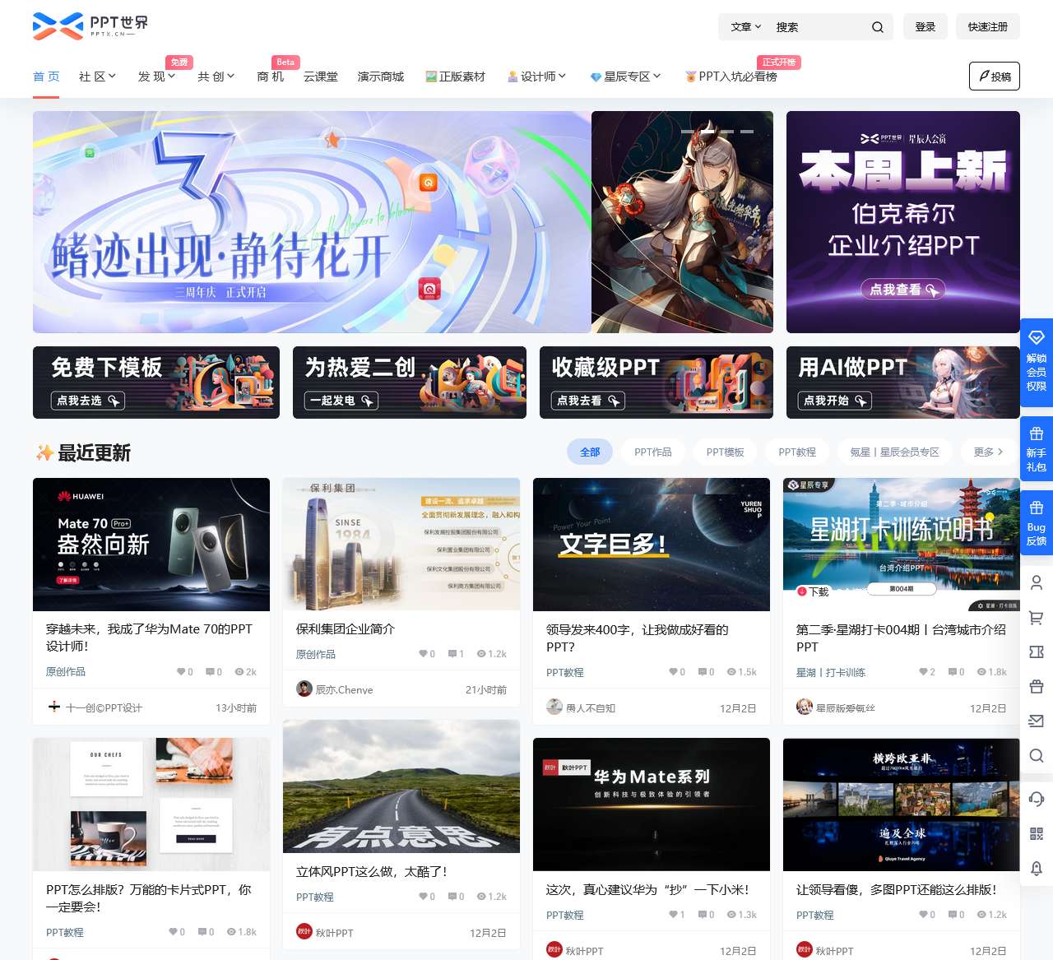Click the 投稿 submit button
1053x960 pixels.
(x=995, y=77)
